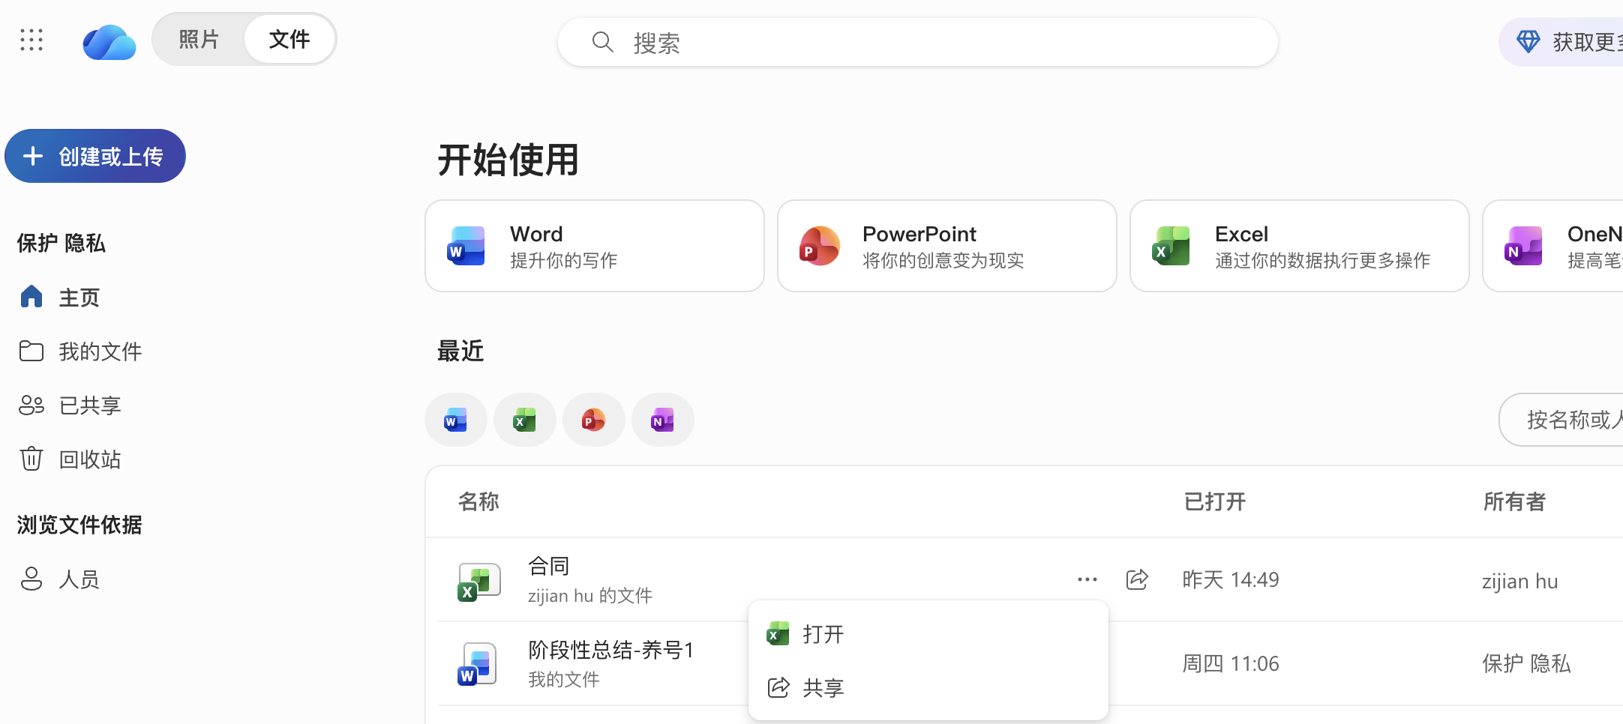
Task: Click 昨天 14:49 opened time
Action: (1231, 579)
